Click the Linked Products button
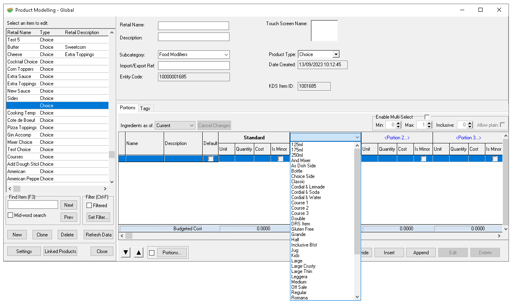The image size is (513, 301). point(60,251)
